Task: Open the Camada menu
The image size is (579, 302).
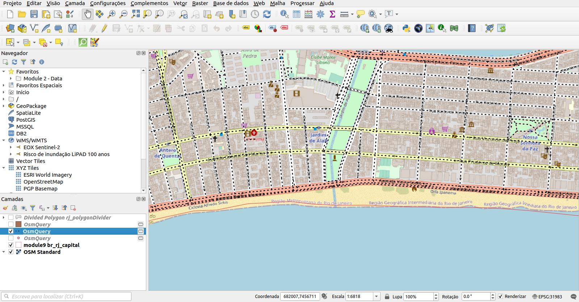Action: (75, 3)
